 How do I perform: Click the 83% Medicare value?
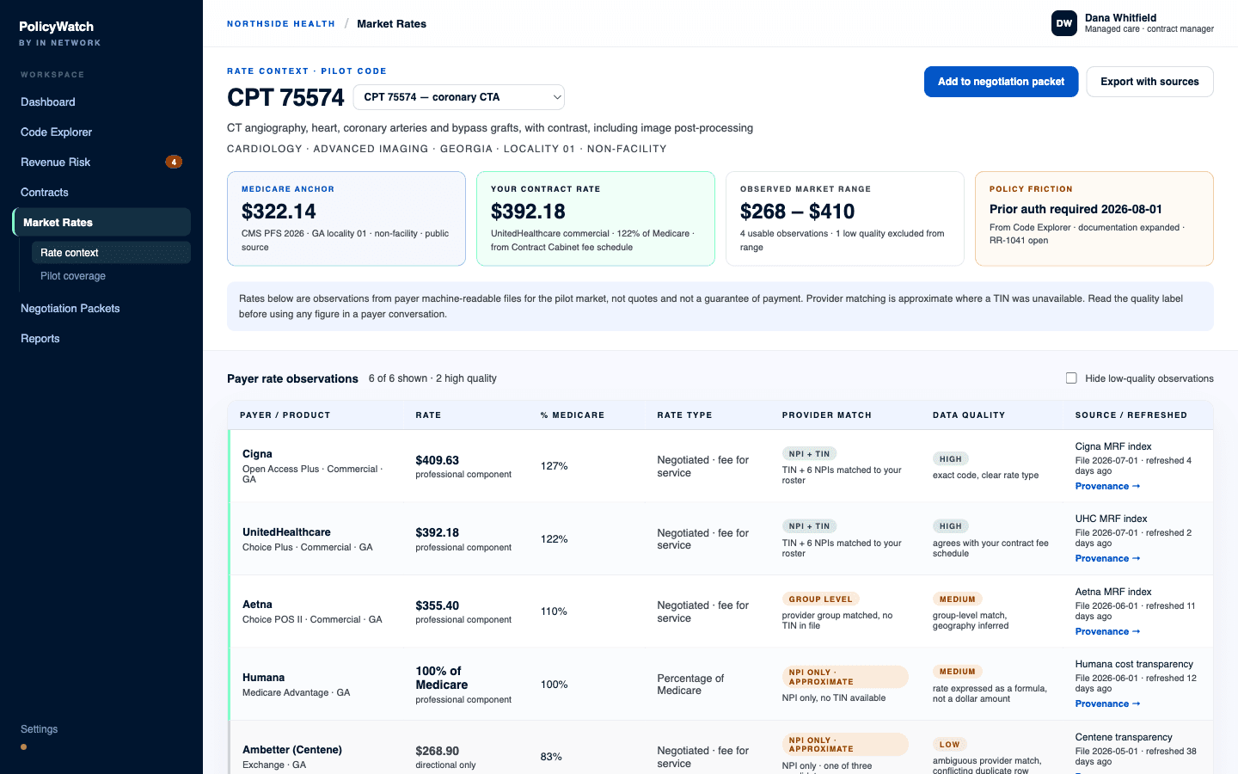tap(551, 756)
